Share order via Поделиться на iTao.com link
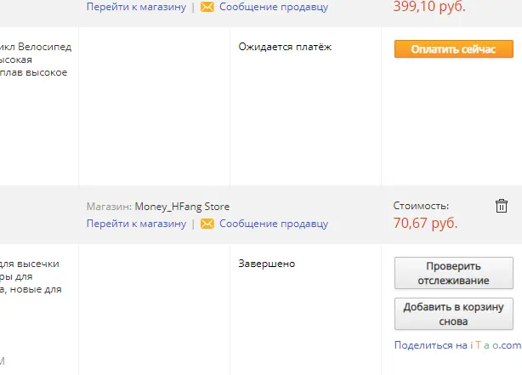 (457, 345)
